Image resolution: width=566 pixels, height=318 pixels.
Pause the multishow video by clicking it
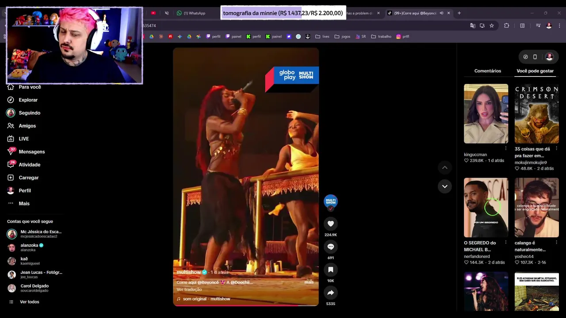coord(245,177)
